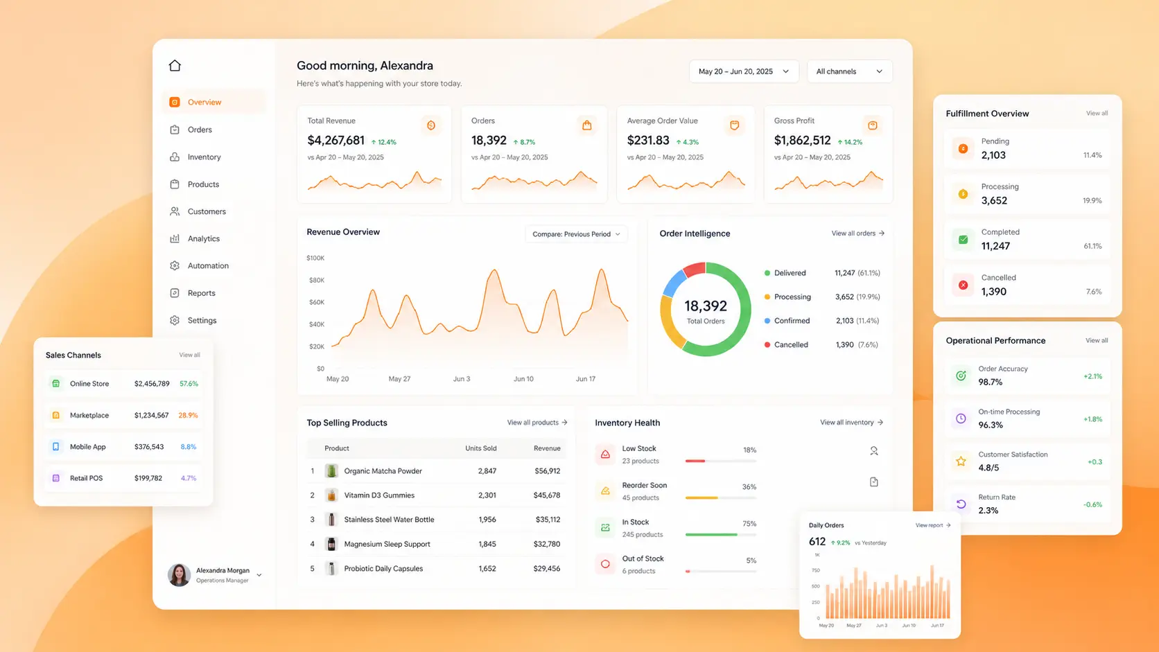Click Alexandra Morgan's profile avatar

pyautogui.click(x=179, y=575)
